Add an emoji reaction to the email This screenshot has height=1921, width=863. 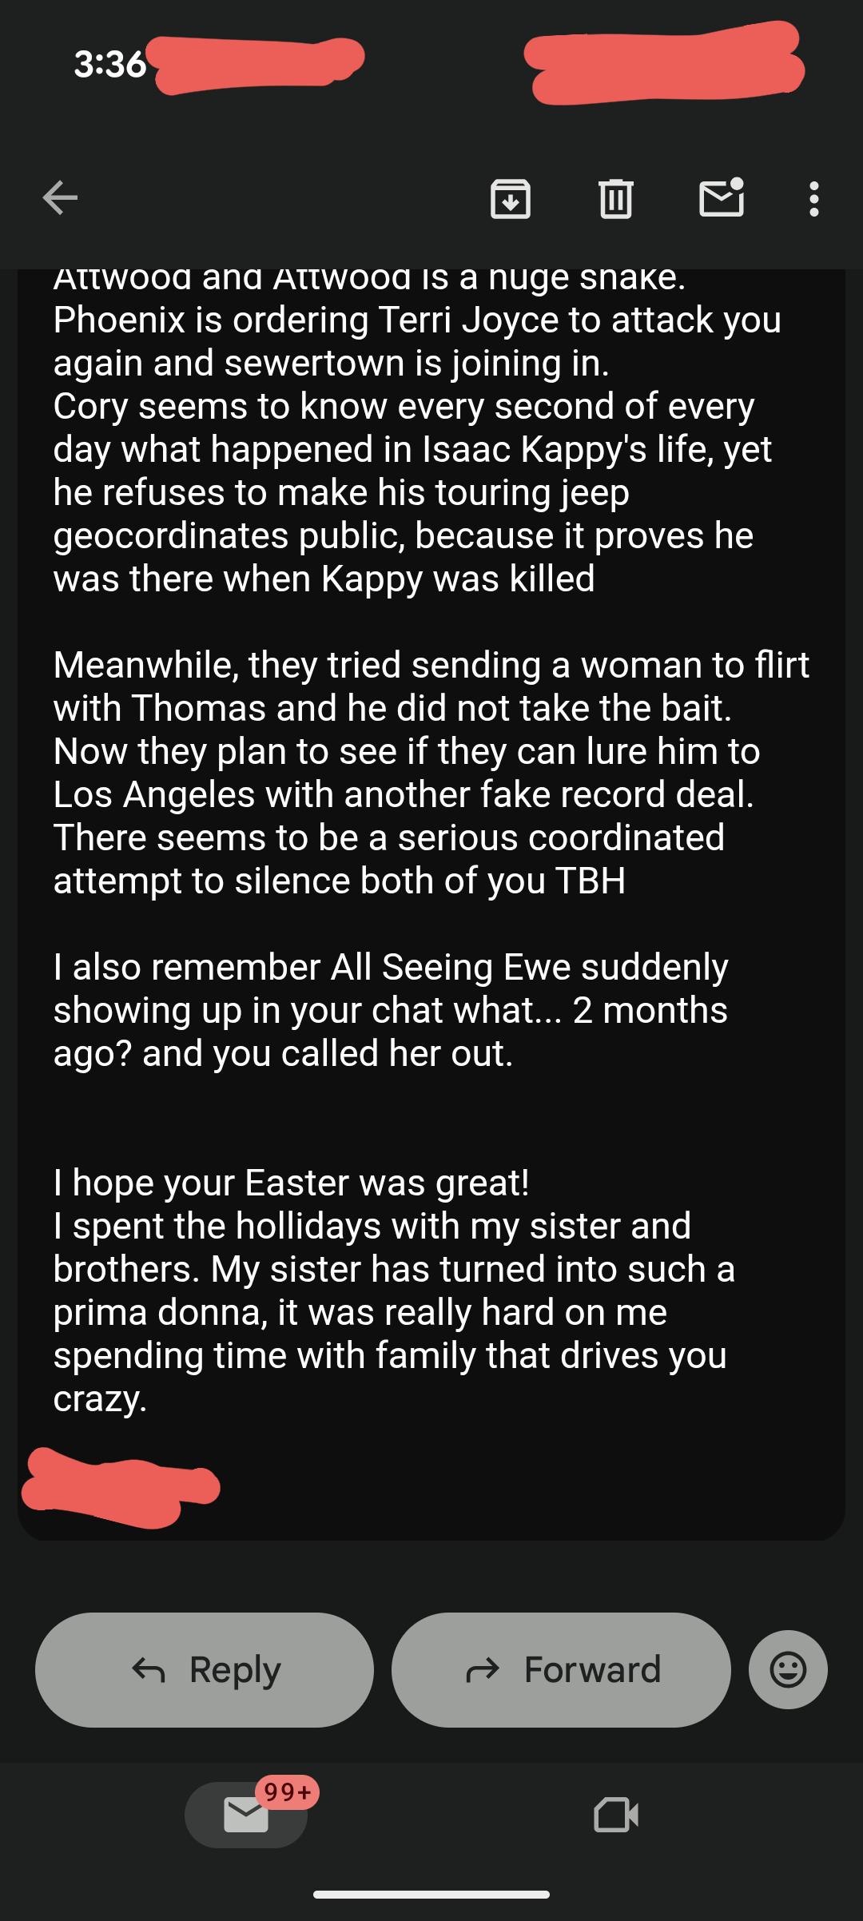click(x=788, y=1669)
